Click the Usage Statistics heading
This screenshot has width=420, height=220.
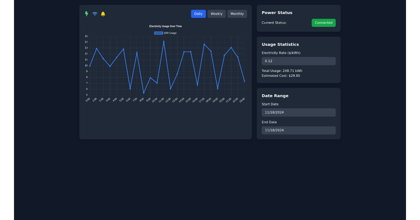[280, 44]
